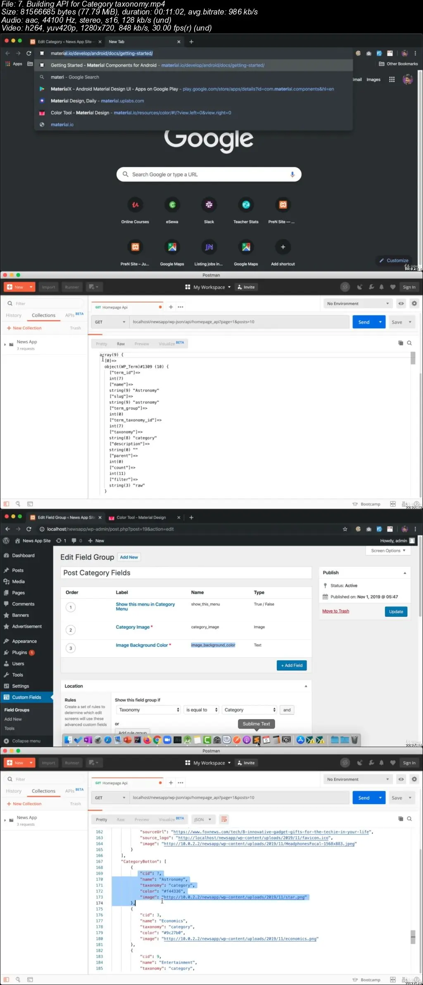The height and width of the screenshot is (985, 423).
Task: Open Sublime Text from the dock
Action: 257,740
